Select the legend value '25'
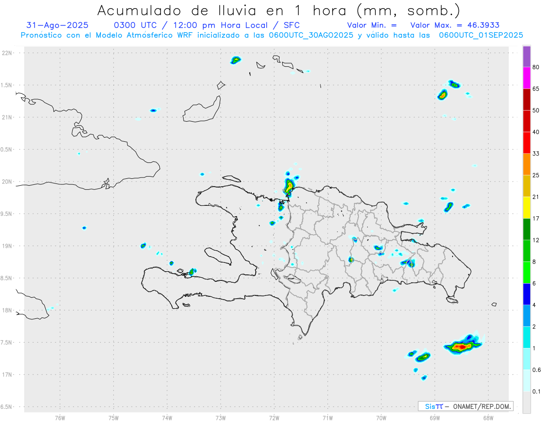Screen dimensions: 548x424 pyautogui.click(x=536, y=175)
